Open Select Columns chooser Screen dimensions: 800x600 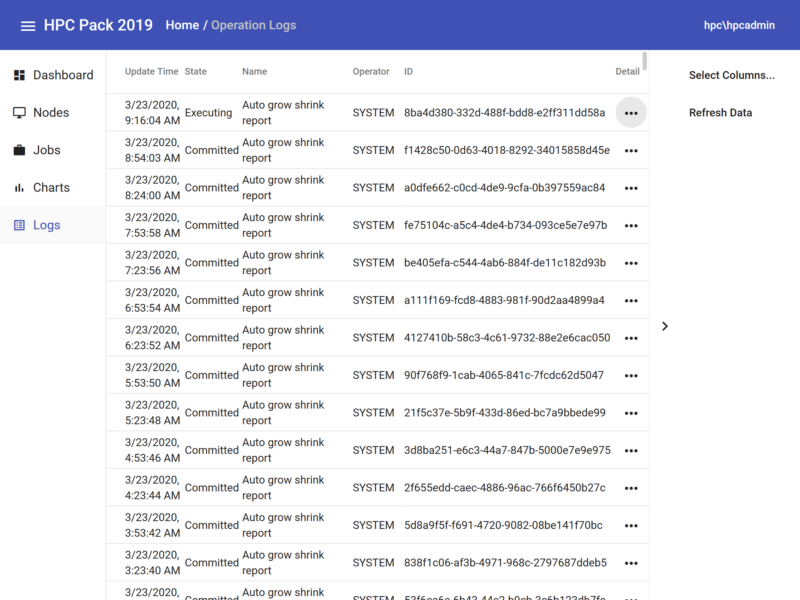coord(731,75)
